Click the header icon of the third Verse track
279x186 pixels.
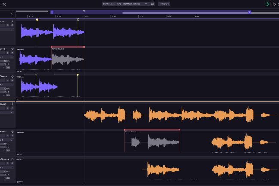(x=12, y=76)
